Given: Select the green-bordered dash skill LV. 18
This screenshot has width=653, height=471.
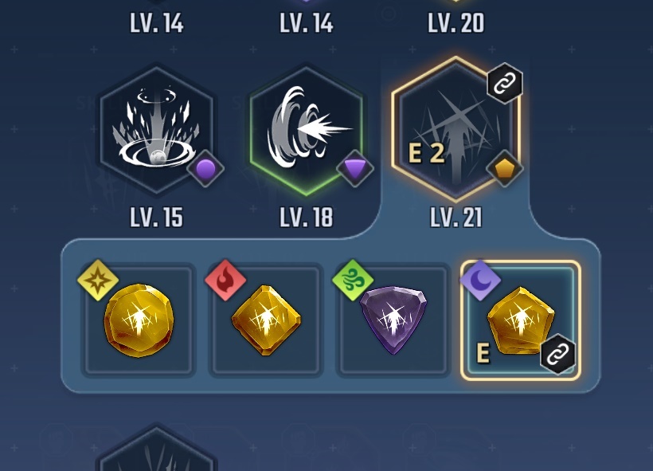Looking at the screenshot, I should click(x=306, y=131).
